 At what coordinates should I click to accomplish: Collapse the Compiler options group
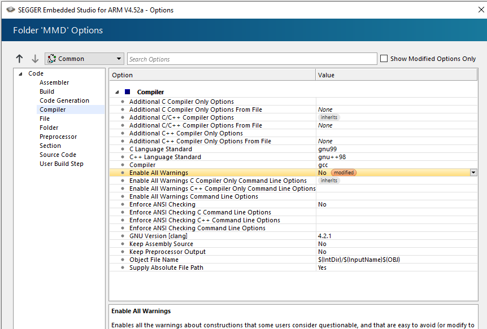click(x=117, y=92)
